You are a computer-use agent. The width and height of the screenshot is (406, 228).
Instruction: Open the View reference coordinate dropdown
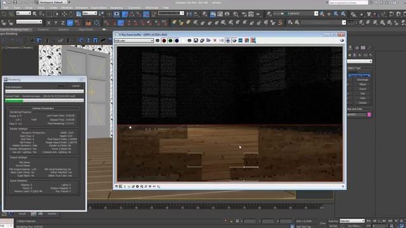pyautogui.click(x=89, y=13)
